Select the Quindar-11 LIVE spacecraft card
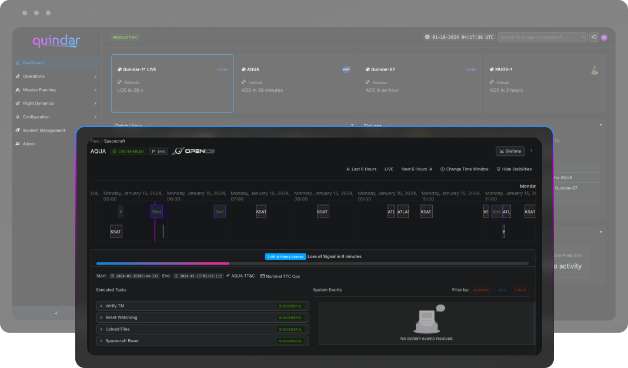Image resolution: width=628 pixels, height=368 pixels. pyautogui.click(x=172, y=83)
